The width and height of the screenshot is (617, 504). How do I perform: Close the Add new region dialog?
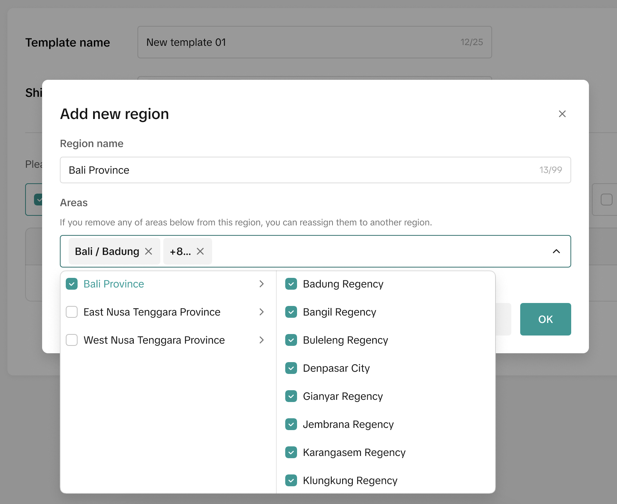pos(562,114)
